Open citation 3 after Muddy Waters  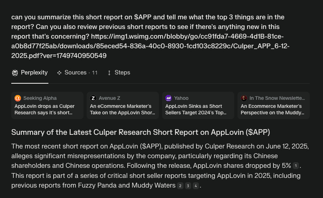point(188,186)
